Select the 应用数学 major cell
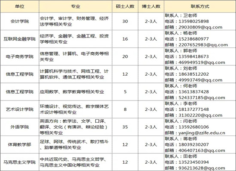 tap(76, 91)
